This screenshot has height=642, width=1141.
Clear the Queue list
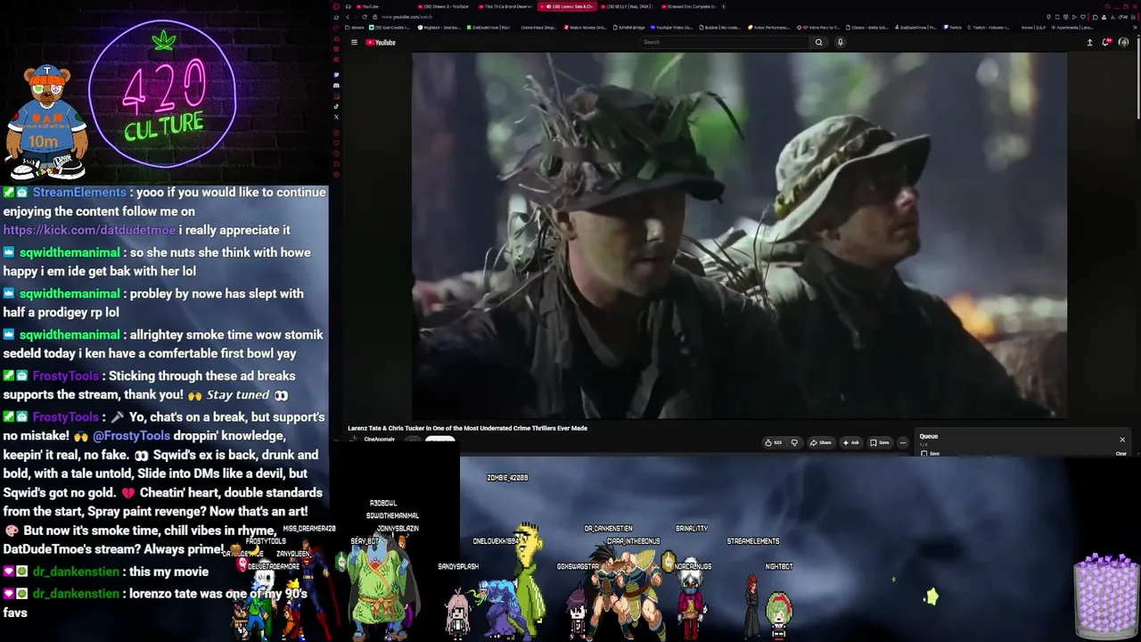click(x=1121, y=454)
